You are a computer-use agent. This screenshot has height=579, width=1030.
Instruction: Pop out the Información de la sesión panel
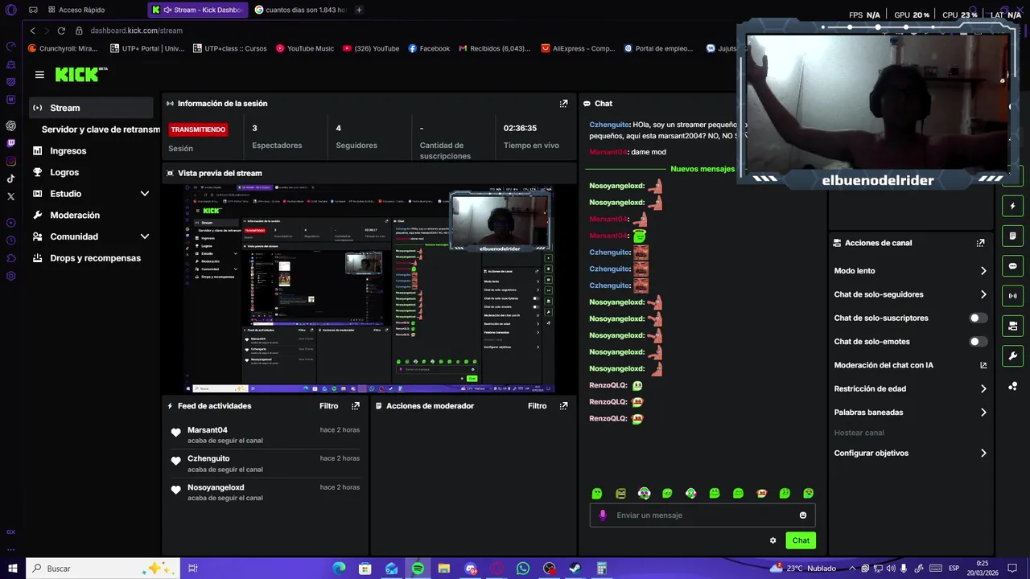pos(563,104)
